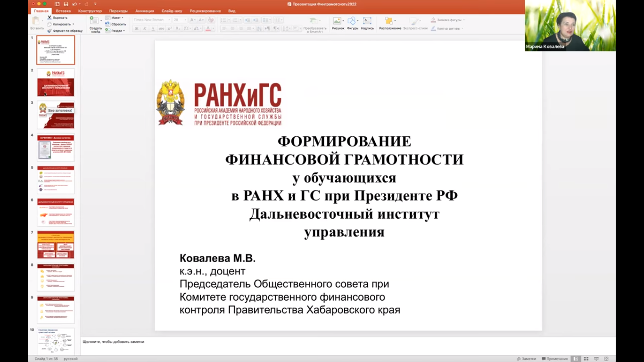Click Преобразовать в SmartArt button

[x=314, y=24]
